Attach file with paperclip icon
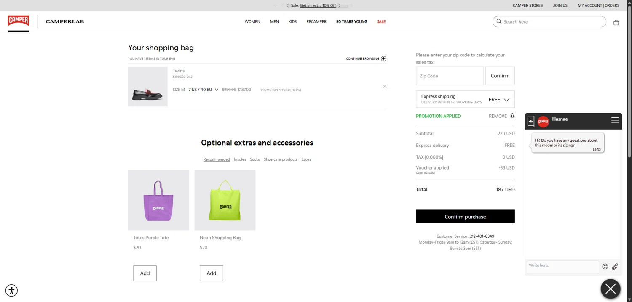The width and height of the screenshot is (632, 302). click(x=615, y=266)
